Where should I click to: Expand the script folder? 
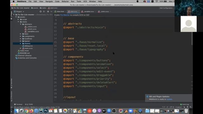pos(18,19)
